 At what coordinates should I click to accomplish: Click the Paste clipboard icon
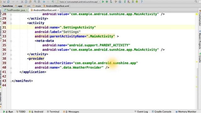pyautogui.click(x=30, y=2)
